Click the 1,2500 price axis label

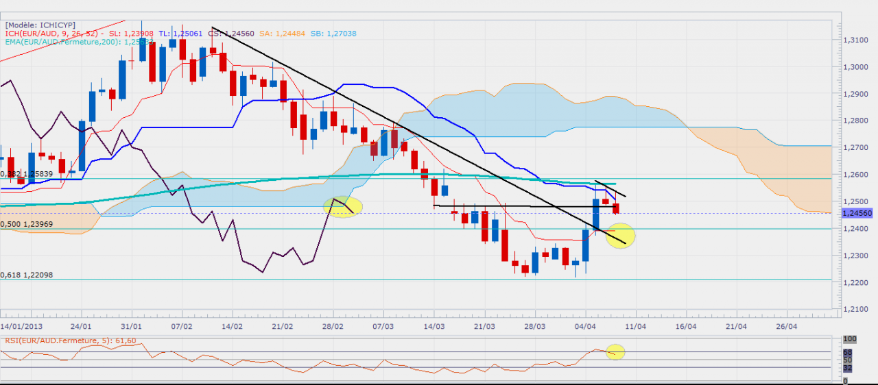[x=854, y=201]
